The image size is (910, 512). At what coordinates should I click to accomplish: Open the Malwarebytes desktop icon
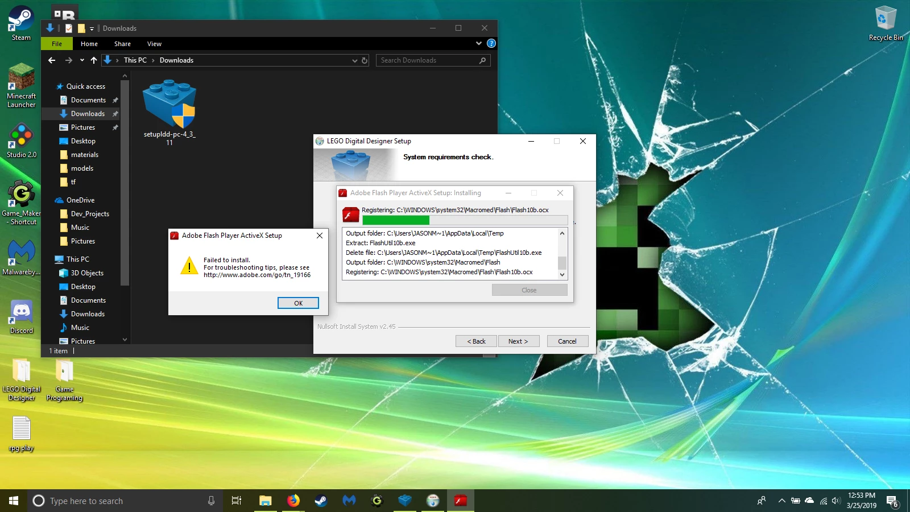(x=21, y=257)
